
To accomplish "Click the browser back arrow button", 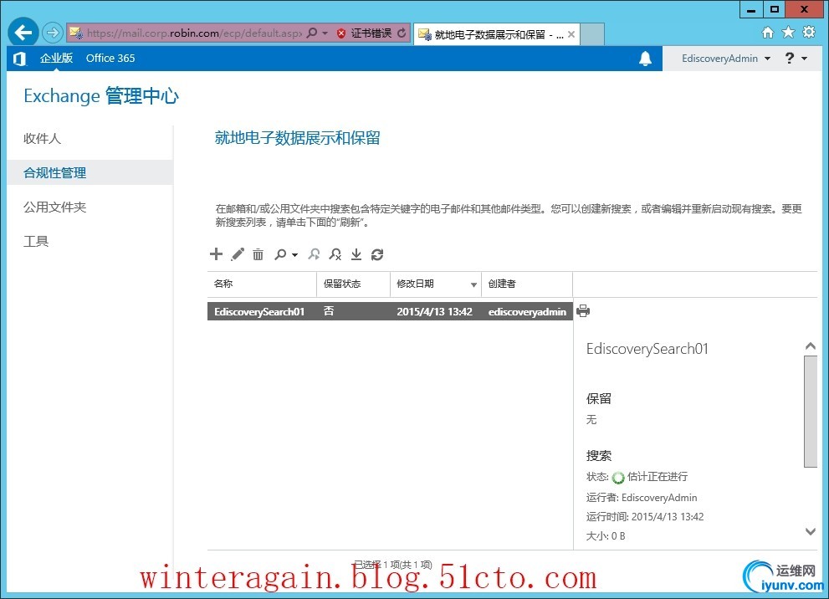I will (x=23, y=33).
